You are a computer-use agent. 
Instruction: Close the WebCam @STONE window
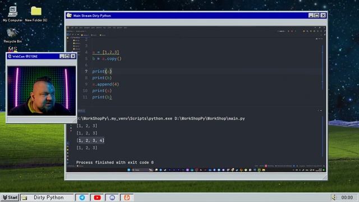[x=73, y=56]
